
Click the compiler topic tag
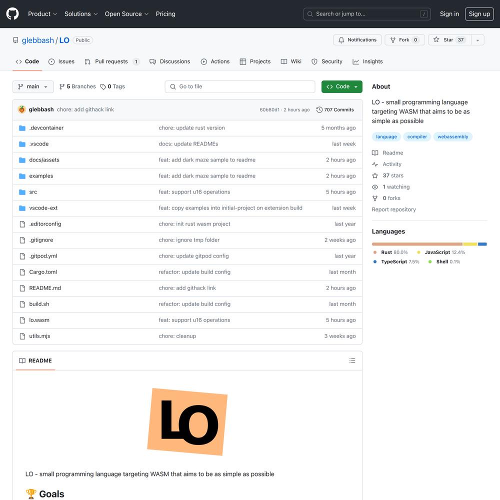417,137
